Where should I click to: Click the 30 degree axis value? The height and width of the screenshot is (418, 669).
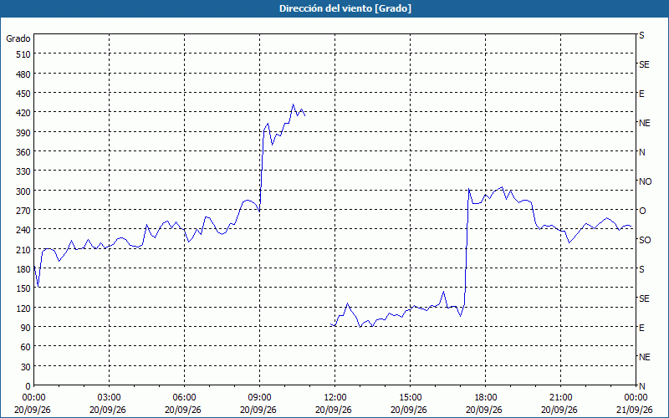point(25,367)
